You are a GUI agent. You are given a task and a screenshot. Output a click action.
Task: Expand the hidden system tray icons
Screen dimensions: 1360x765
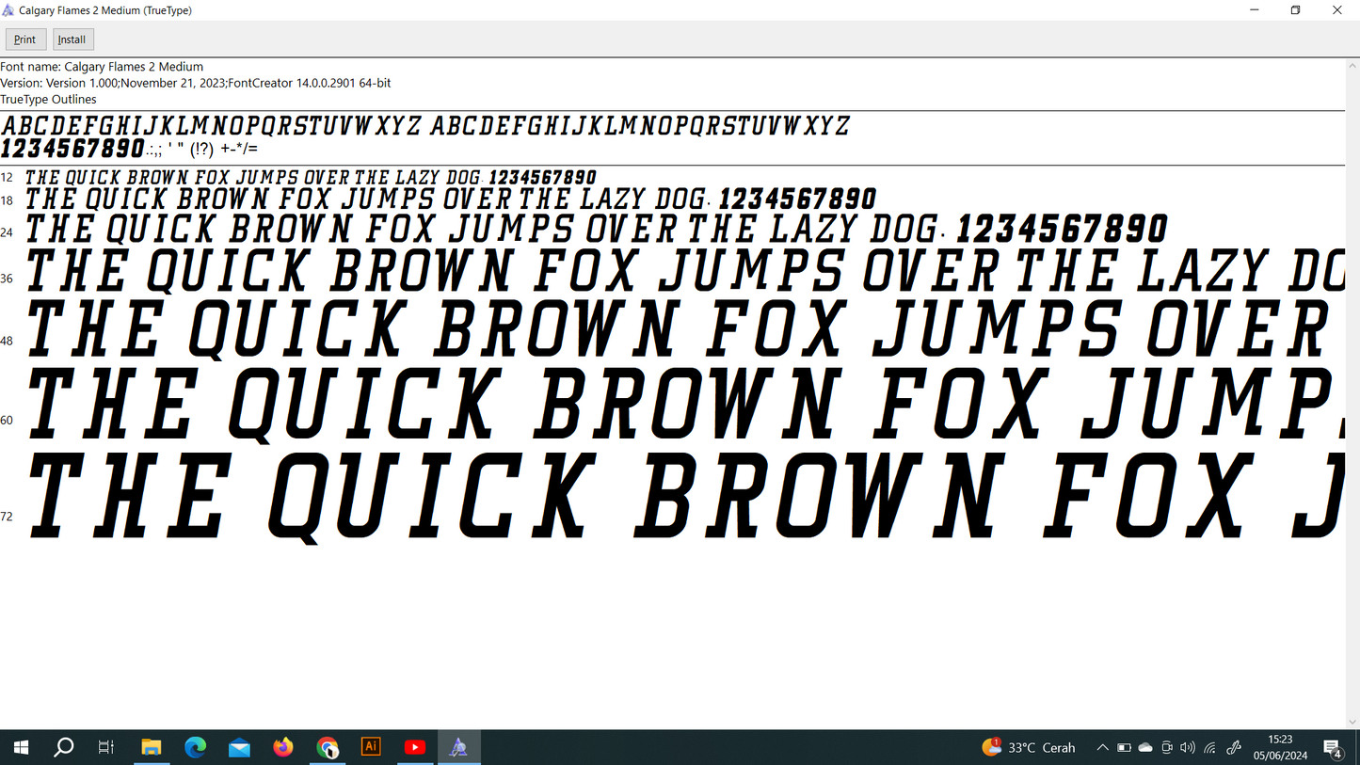click(1102, 747)
